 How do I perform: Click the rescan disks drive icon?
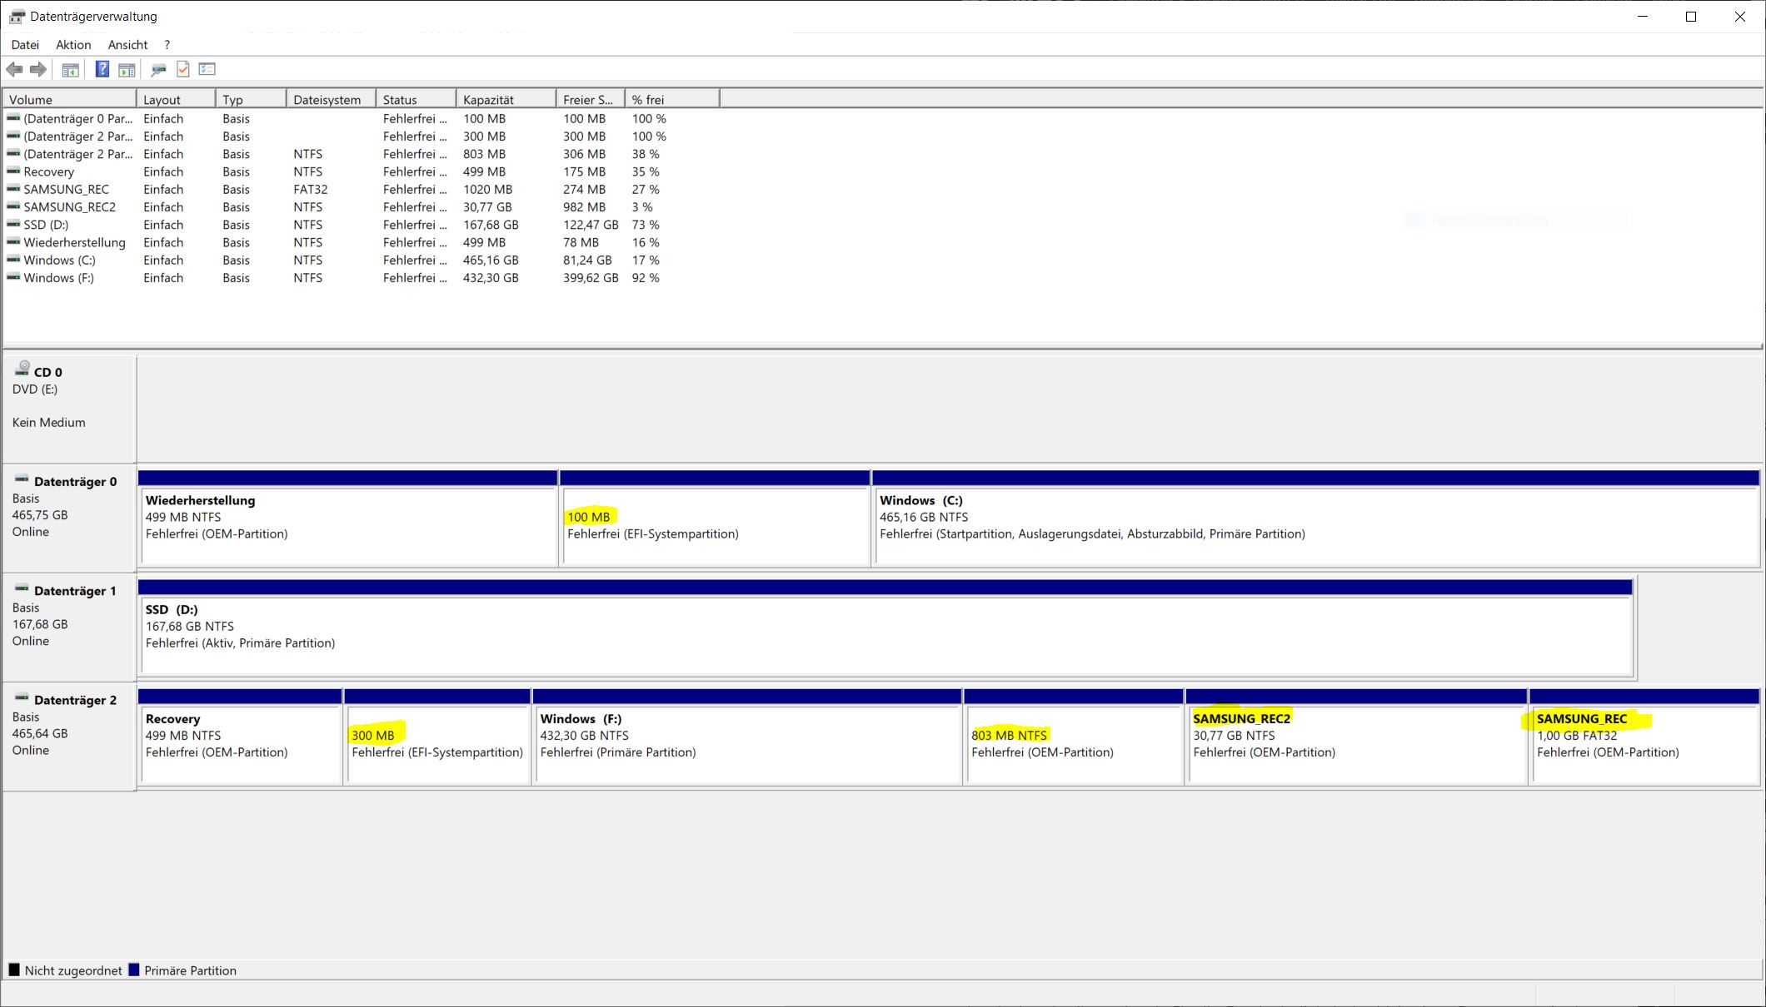(x=158, y=70)
